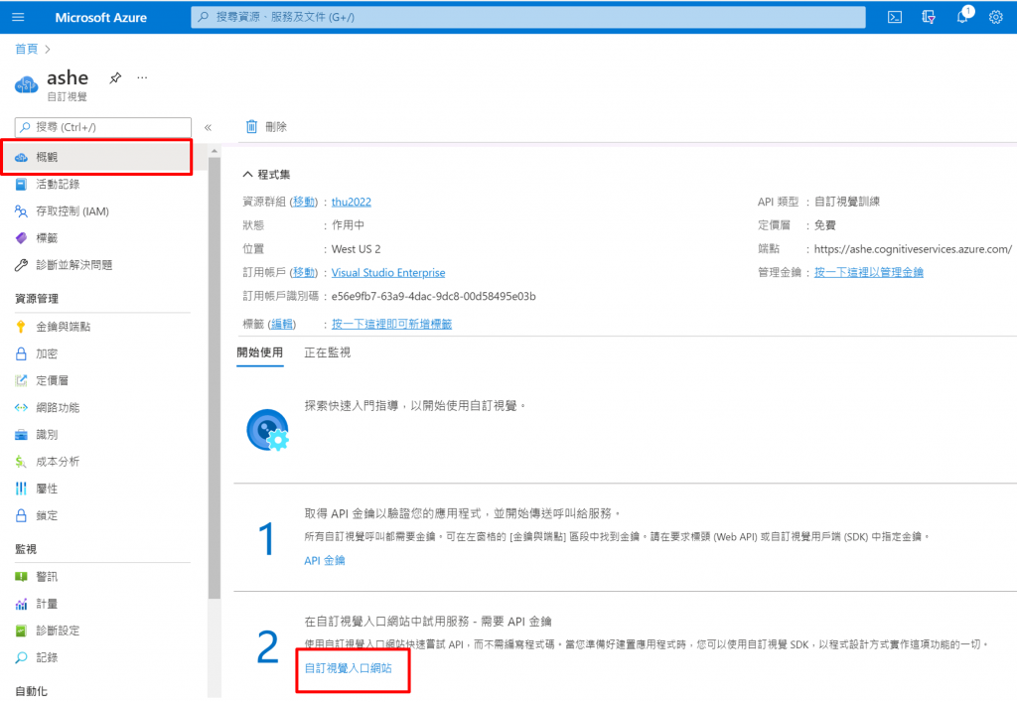Image resolution: width=1017 pixels, height=702 pixels.
Task: Click the trash can delete icon
Action: coord(251,126)
